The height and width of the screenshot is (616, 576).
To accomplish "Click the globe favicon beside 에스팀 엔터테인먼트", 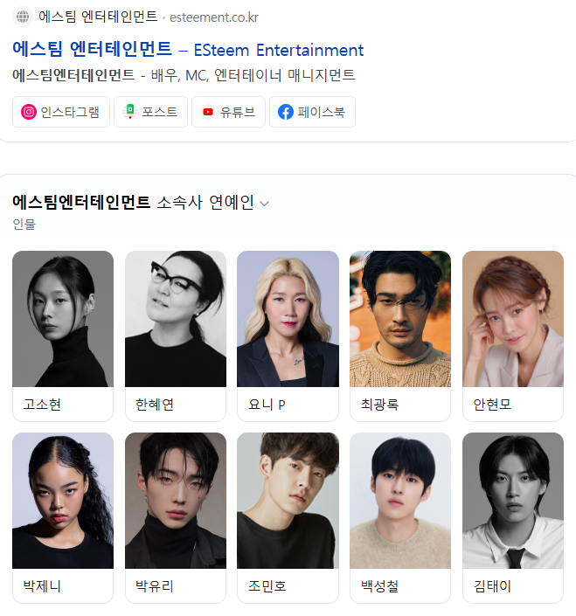I will (23, 17).
